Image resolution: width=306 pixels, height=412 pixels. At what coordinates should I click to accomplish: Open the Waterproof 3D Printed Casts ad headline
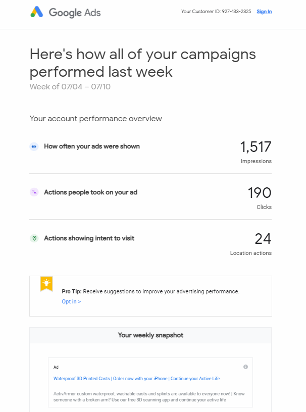(x=136, y=379)
